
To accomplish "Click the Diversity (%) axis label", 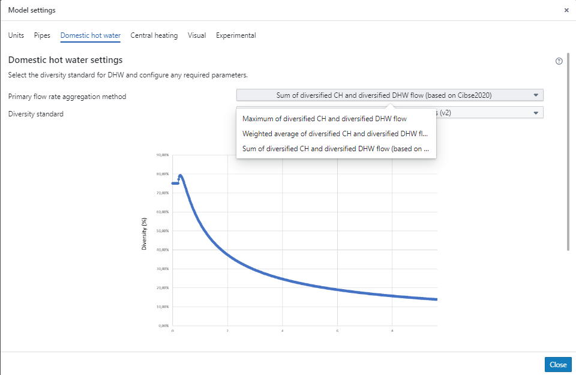I will click(145, 234).
